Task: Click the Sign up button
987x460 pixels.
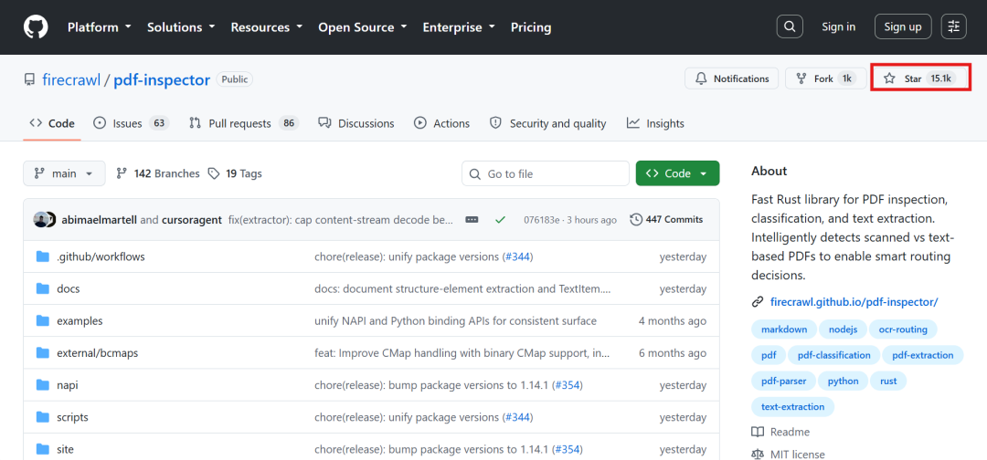Action: [x=903, y=26]
